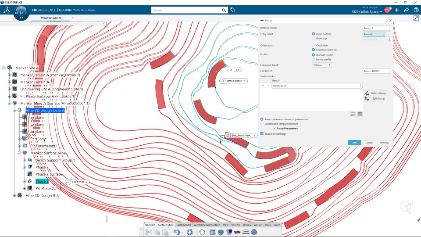Collapse the Menkar Surface Mine node

point(19,153)
